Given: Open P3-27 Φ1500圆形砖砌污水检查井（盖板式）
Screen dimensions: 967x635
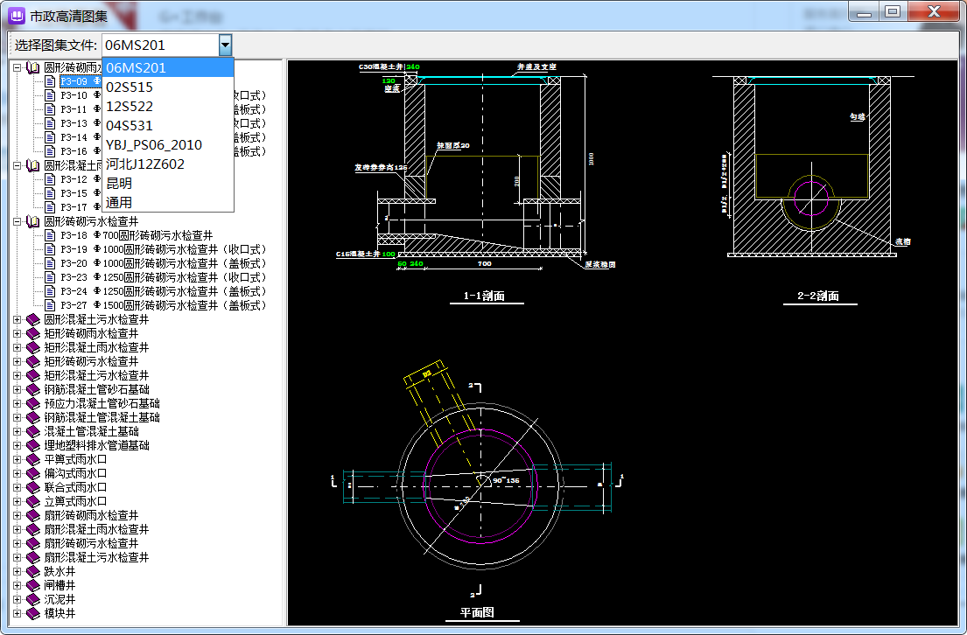Looking at the screenshot, I should pyautogui.click(x=164, y=306).
